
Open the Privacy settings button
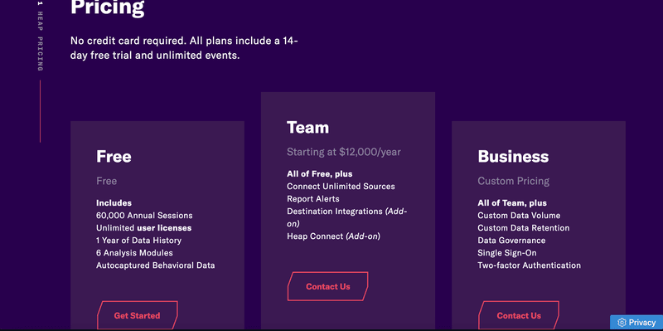636,323
